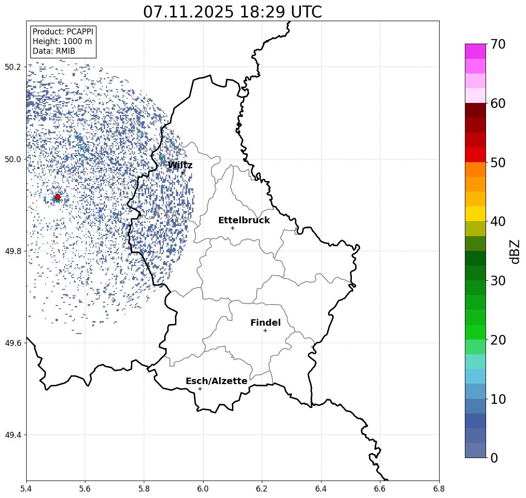Click the colorbar tick label 0

(494, 458)
